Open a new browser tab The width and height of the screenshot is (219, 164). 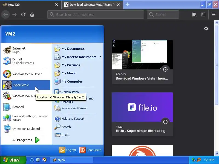[x=127, y=4]
